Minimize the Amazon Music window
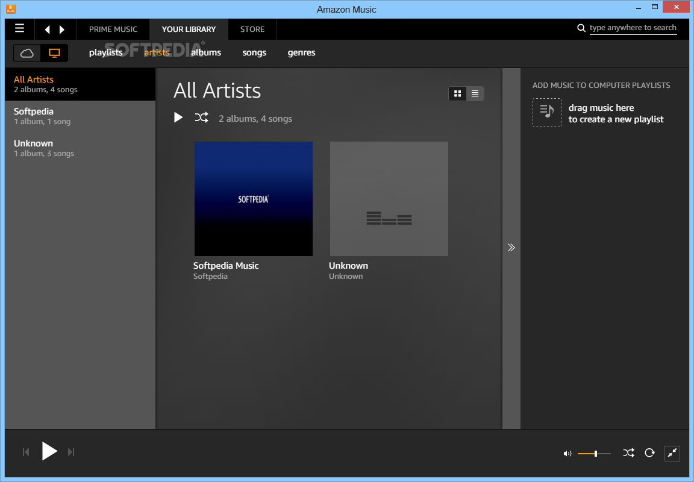The height and width of the screenshot is (482, 694). click(x=639, y=7)
